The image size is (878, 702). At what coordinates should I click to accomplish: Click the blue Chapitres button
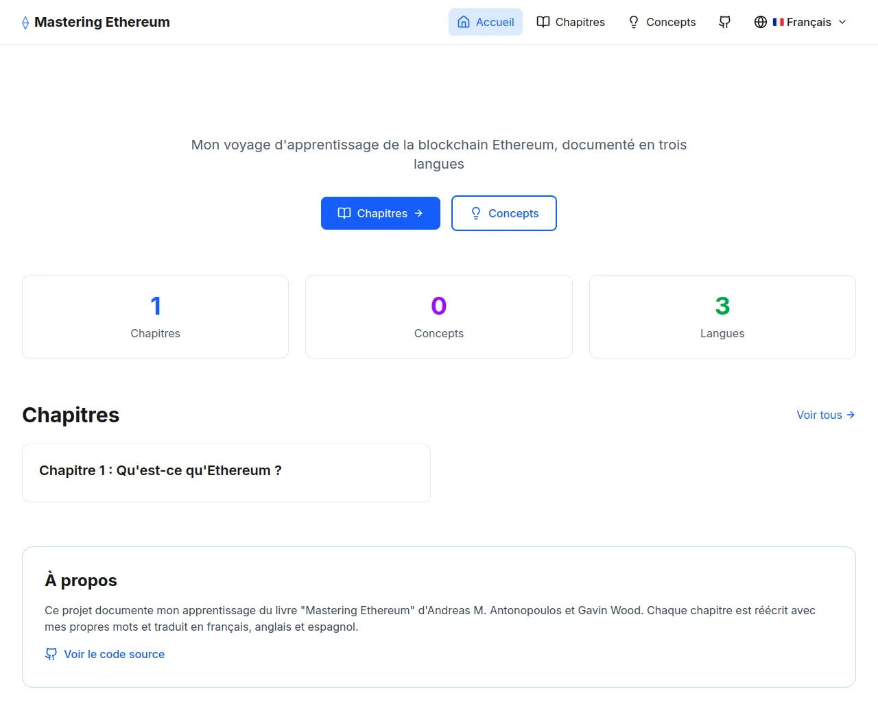click(x=381, y=213)
